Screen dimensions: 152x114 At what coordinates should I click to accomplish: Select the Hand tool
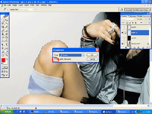click(3, 55)
